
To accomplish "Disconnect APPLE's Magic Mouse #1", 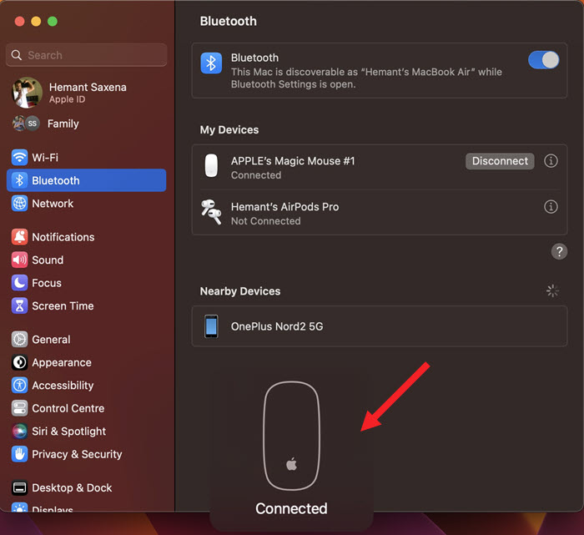I will coord(500,161).
